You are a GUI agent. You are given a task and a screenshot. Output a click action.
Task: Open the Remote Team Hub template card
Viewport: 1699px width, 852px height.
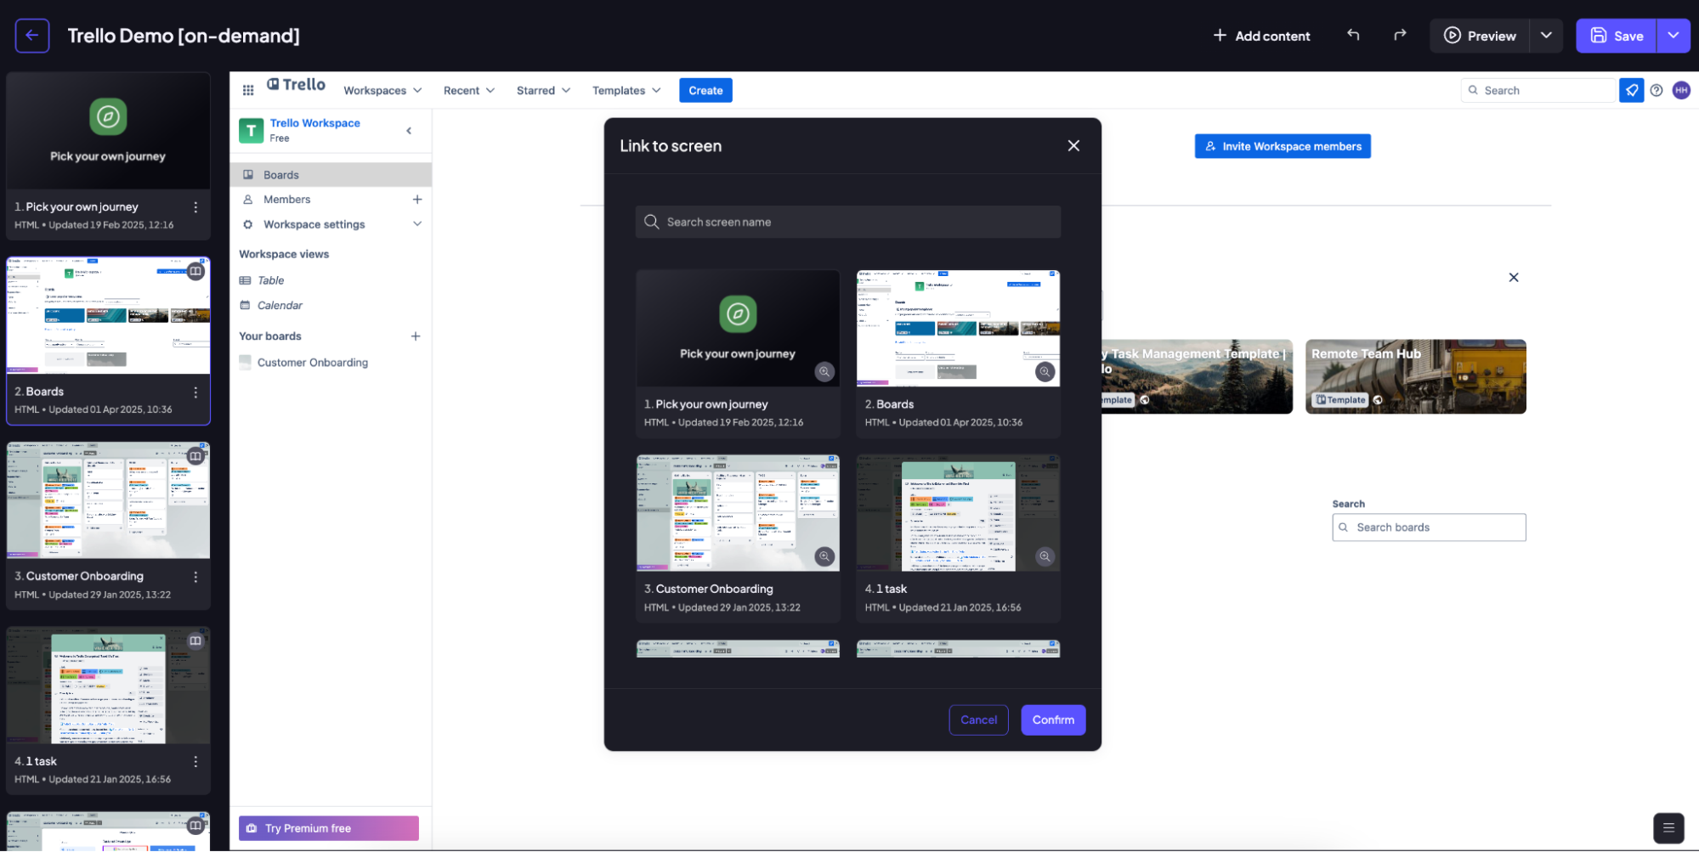point(1416,377)
